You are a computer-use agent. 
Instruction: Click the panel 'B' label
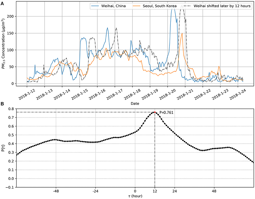[2, 104]
